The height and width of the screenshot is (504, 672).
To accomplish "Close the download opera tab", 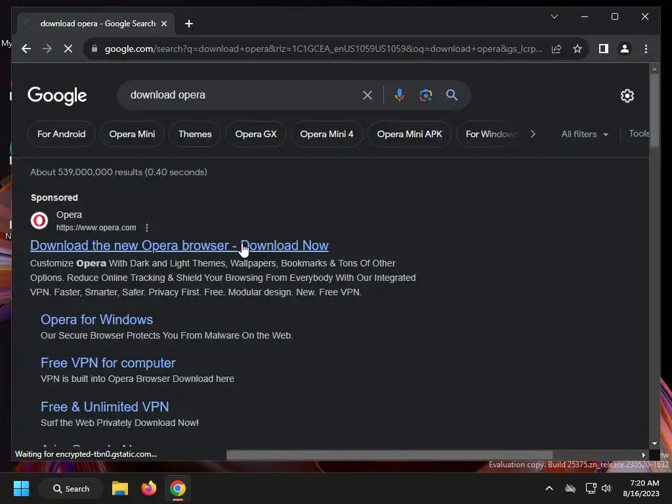I will (163, 24).
